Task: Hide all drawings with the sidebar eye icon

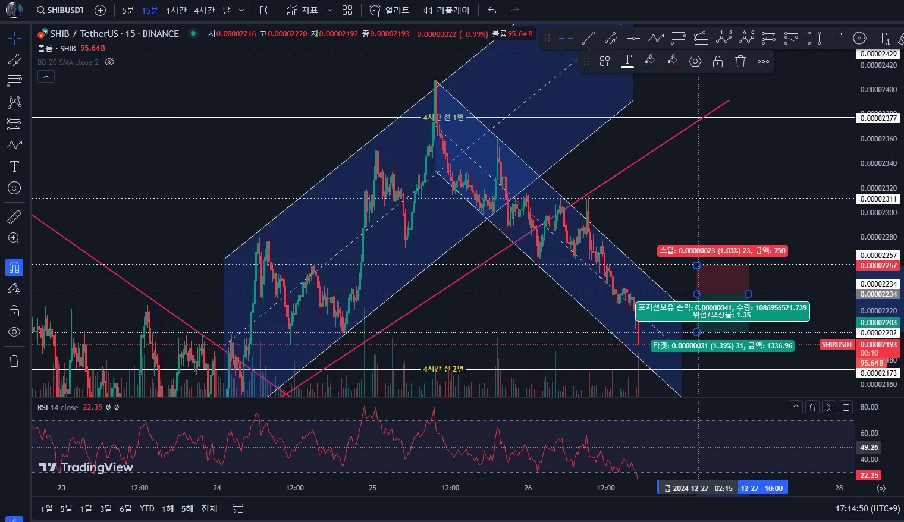Action: pyautogui.click(x=14, y=332)
